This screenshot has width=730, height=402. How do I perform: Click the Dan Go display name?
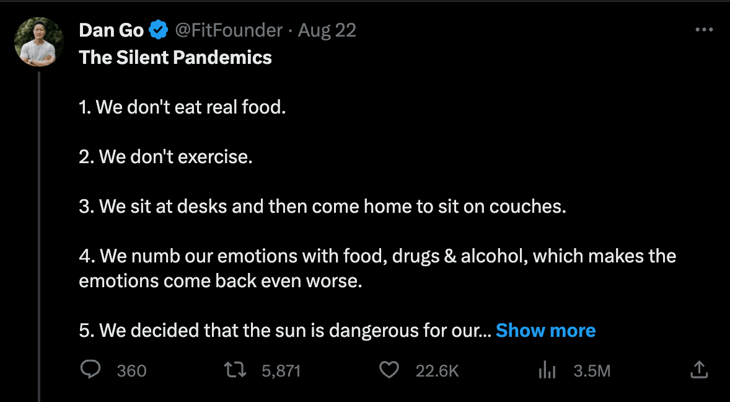tap(112, 30)
